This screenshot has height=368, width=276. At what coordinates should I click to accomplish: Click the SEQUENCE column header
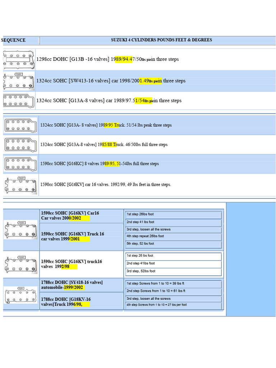[13, 40]
